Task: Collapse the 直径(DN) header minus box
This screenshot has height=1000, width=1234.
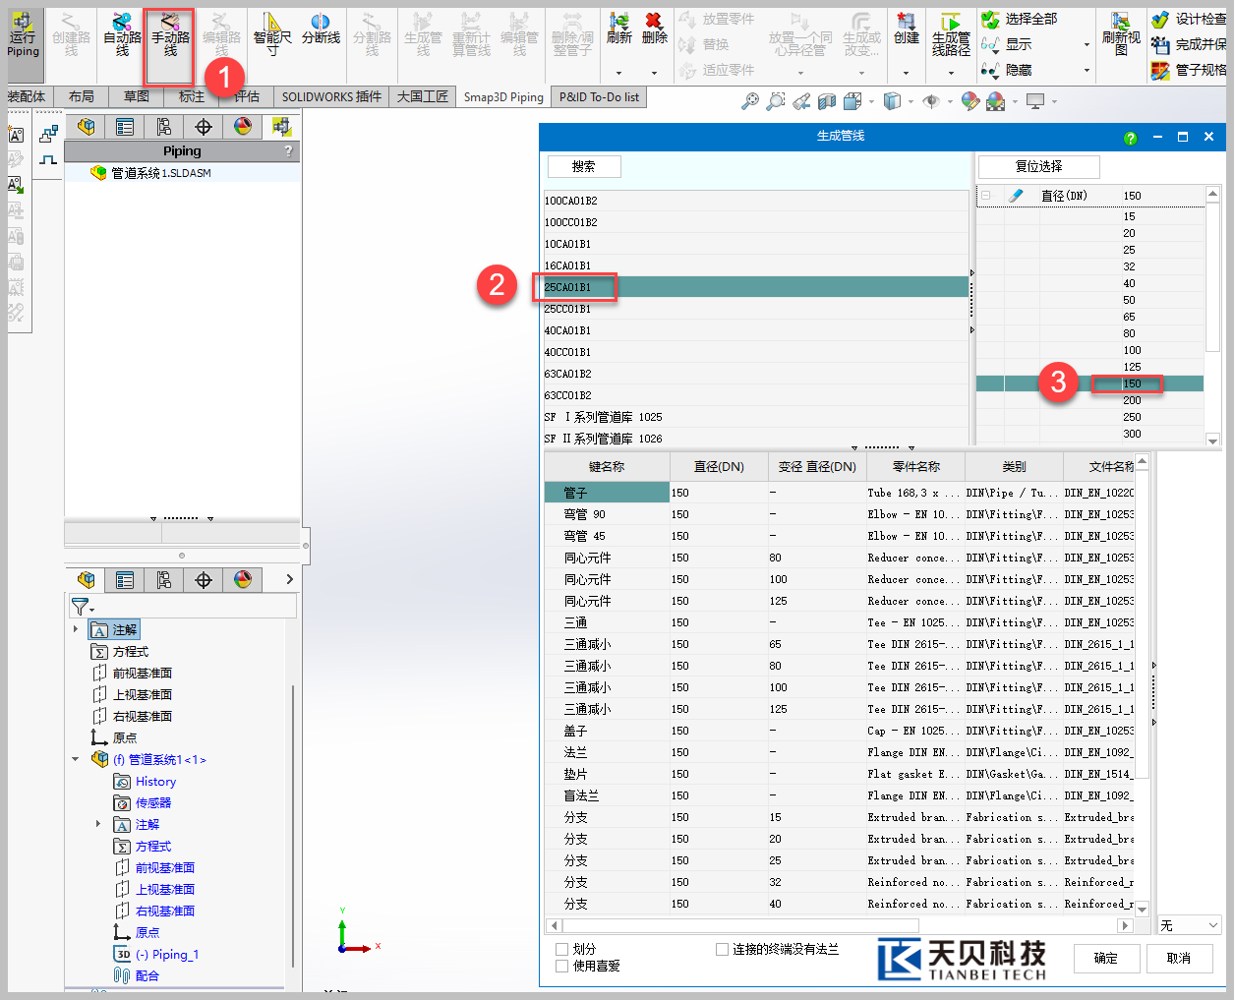Action: 985,196
